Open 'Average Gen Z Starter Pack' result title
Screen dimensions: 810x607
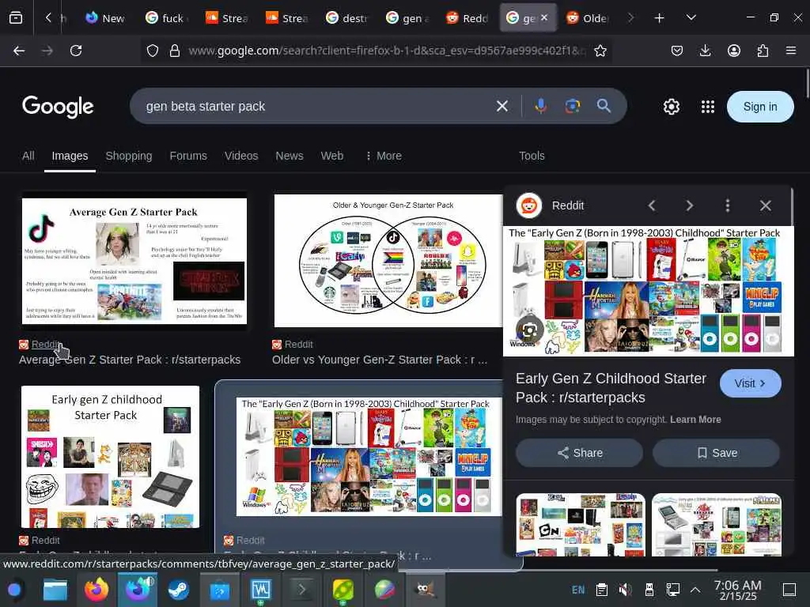pyautogui.click(x=130, y=360)
